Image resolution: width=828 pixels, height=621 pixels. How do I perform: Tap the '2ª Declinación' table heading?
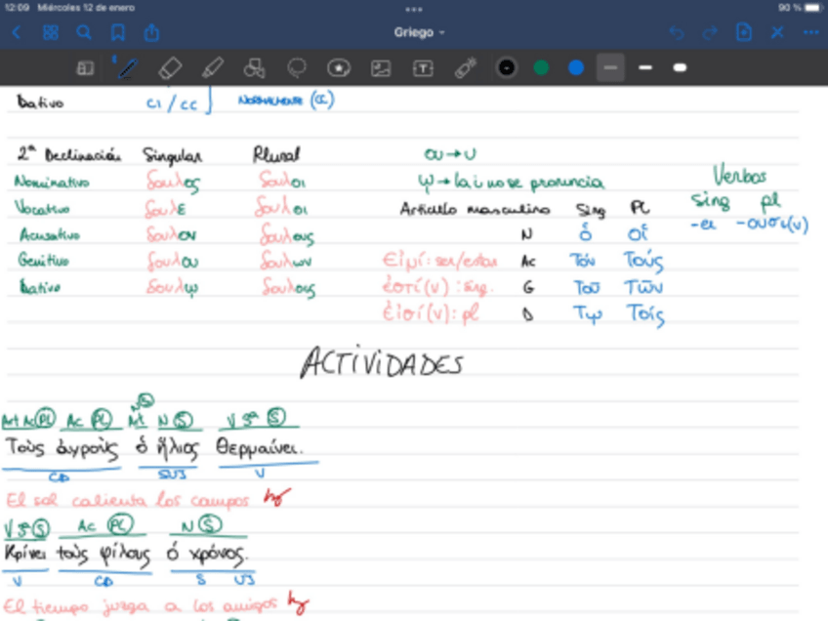[68, 154]
